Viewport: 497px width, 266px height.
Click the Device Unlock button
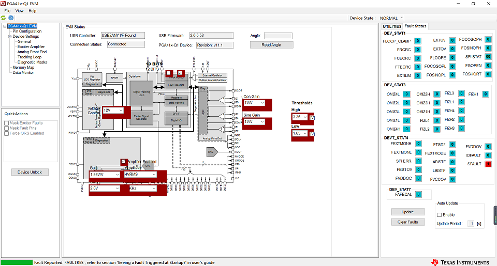[x=30, y=172]
